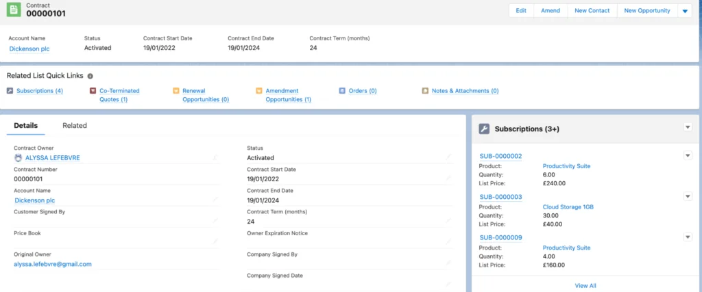Switch to the Details tab
This screenshot has width=702, height=292.
(26, 125)
